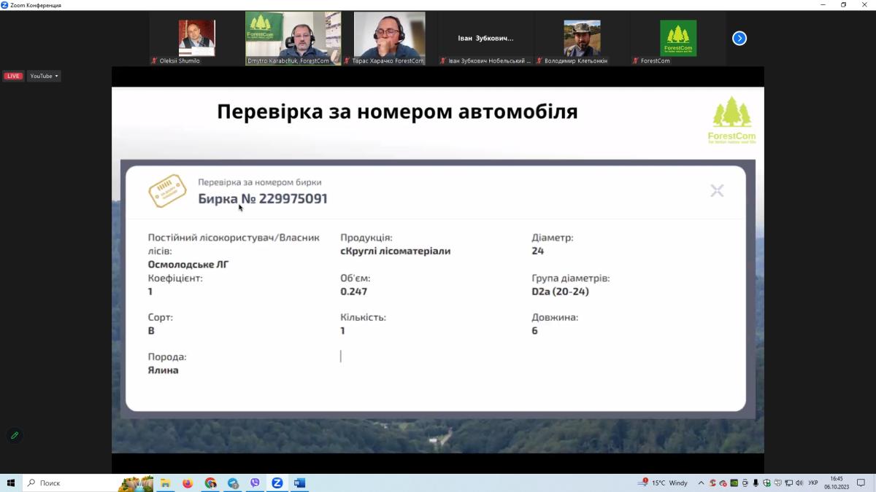Open Viber from the taskbar
This screenshot has height=492, width=876.
click(x=255, y=483)
